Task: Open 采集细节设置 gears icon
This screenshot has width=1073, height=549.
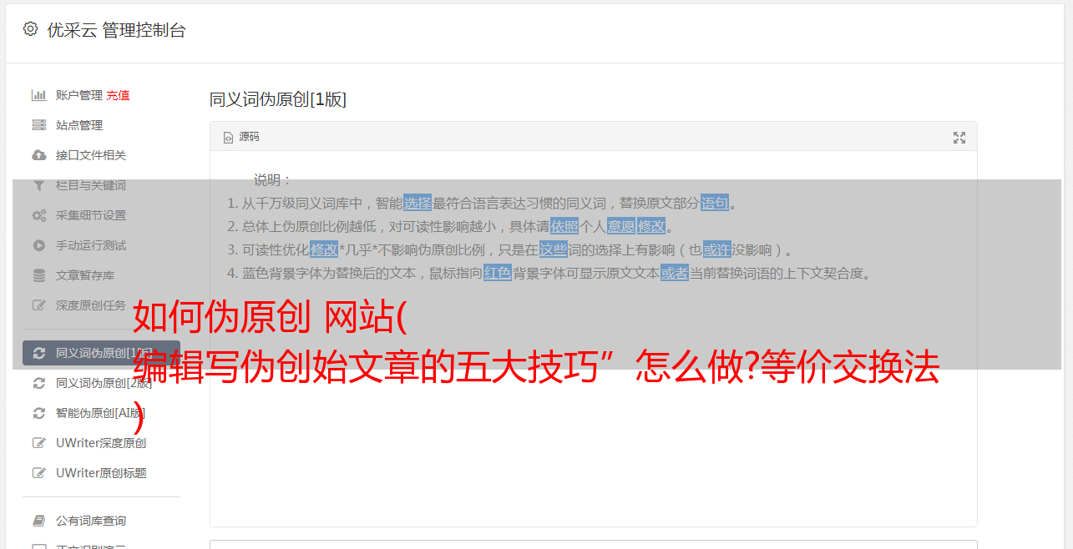Action: [x=38, y=215]
